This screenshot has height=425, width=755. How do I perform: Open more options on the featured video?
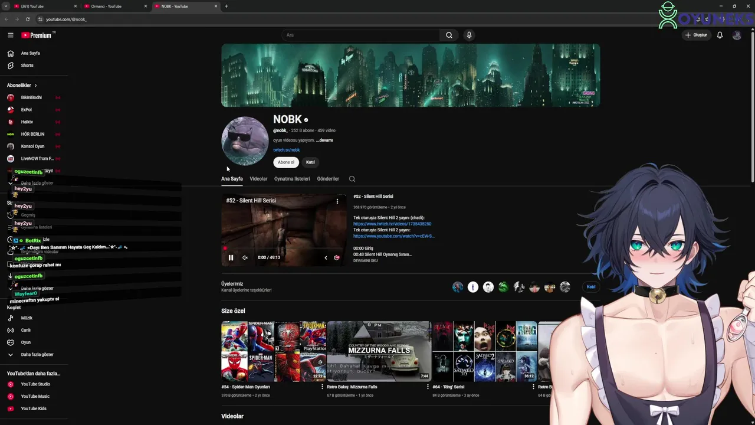point(337,201)
